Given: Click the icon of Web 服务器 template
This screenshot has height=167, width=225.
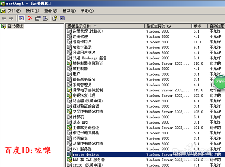Looking at the screenshot, I should coord(69,149).
